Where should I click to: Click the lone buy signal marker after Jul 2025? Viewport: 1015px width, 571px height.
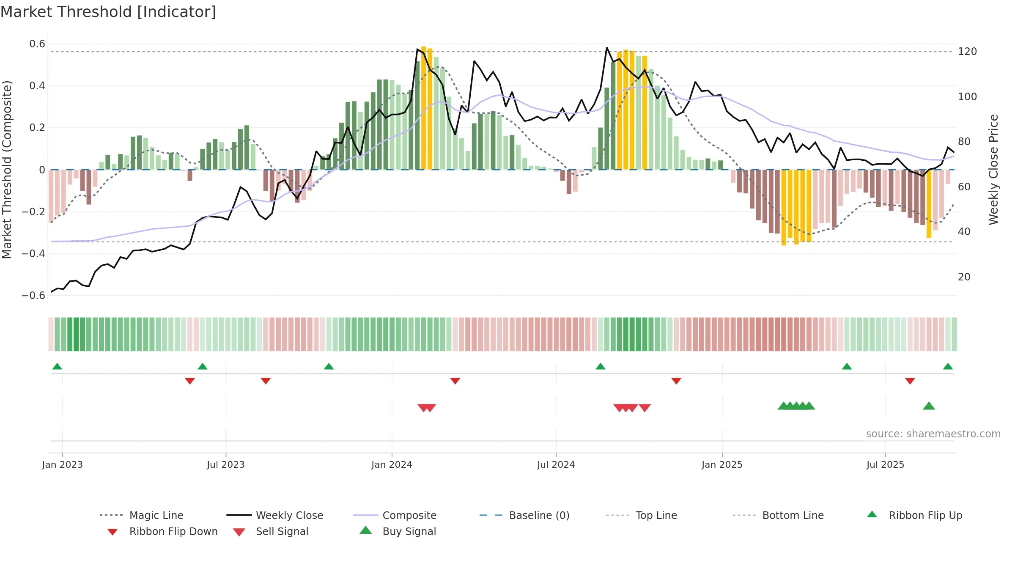[x=929, y=406]
